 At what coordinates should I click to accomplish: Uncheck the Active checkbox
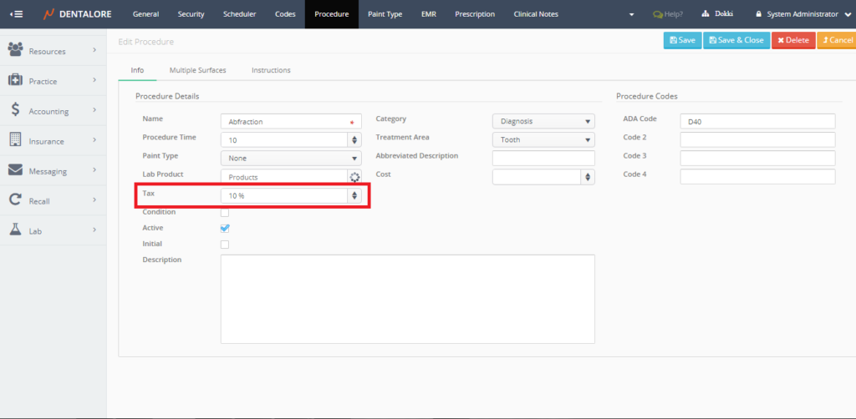click(224, 228)
